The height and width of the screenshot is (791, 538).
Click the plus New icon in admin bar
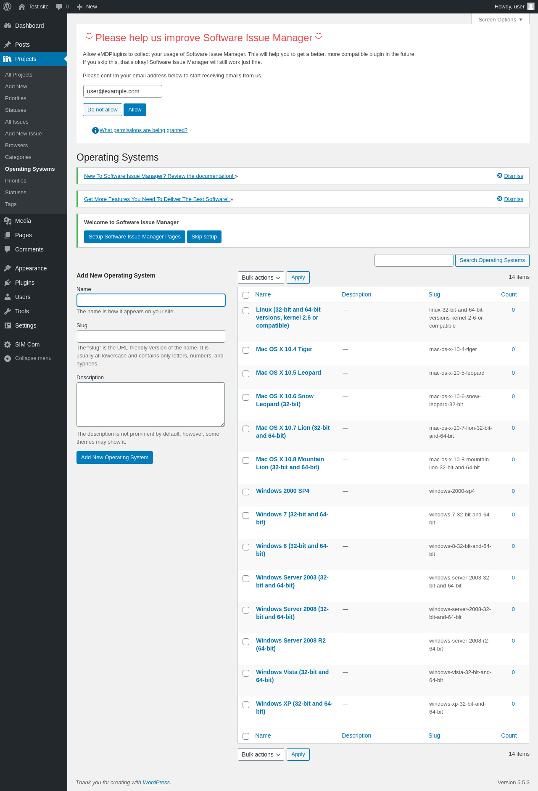click(x=79, y=7)
